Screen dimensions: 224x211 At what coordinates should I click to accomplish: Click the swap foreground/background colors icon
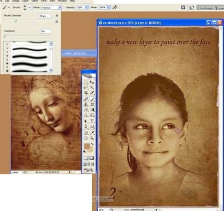(92, 144)
